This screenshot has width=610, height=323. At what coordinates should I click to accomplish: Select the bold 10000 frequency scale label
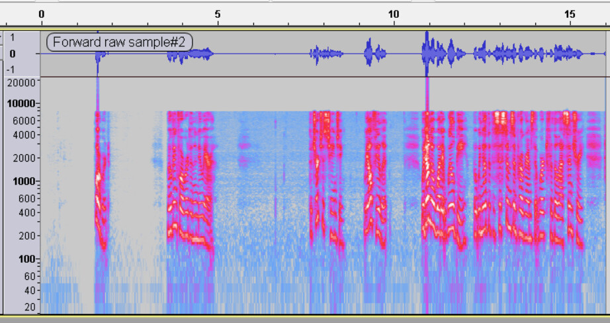(22, 104)
